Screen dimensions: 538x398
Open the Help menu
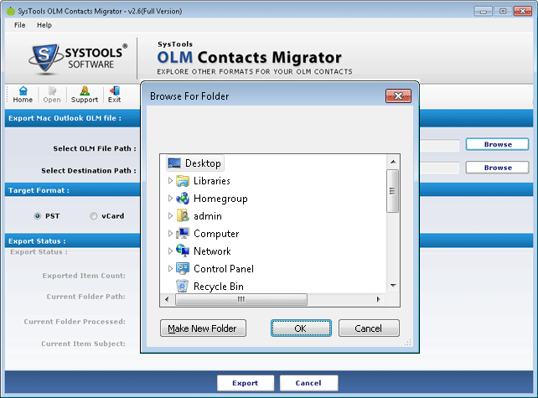coord(44,25)
